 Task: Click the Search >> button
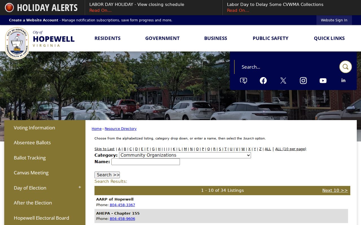click(107, 175)
